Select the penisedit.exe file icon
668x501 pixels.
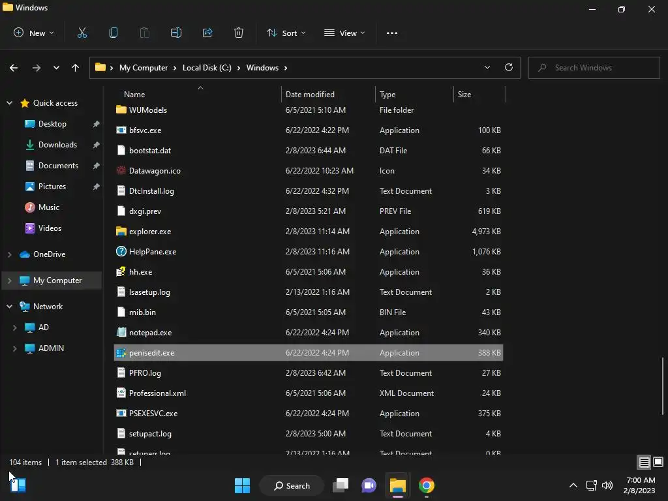coord(121,353)
